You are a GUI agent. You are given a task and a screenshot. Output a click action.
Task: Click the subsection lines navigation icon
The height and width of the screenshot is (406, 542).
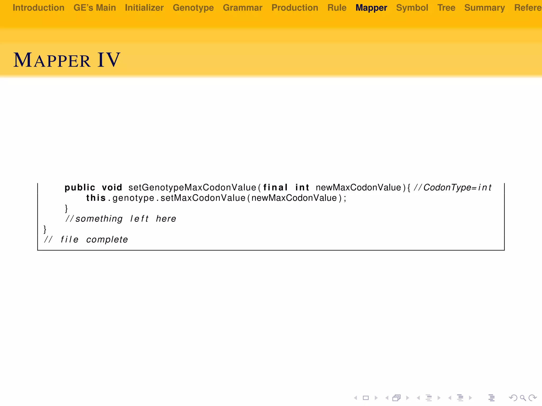[x=429, y=398]
